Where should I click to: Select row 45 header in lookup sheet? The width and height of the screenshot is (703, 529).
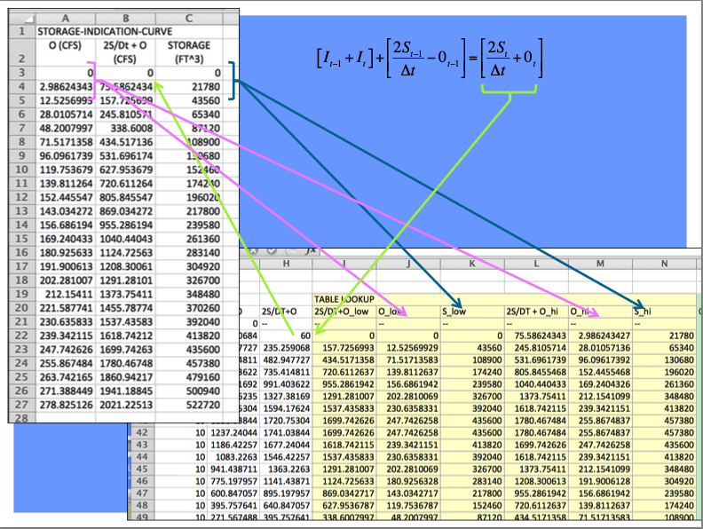pyautogui.click(x=142, y=470)
